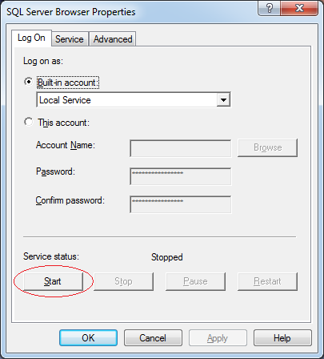Click the Browse button
Image resolution: width=324 pixels, height=359 pixels.
[267, 147]
